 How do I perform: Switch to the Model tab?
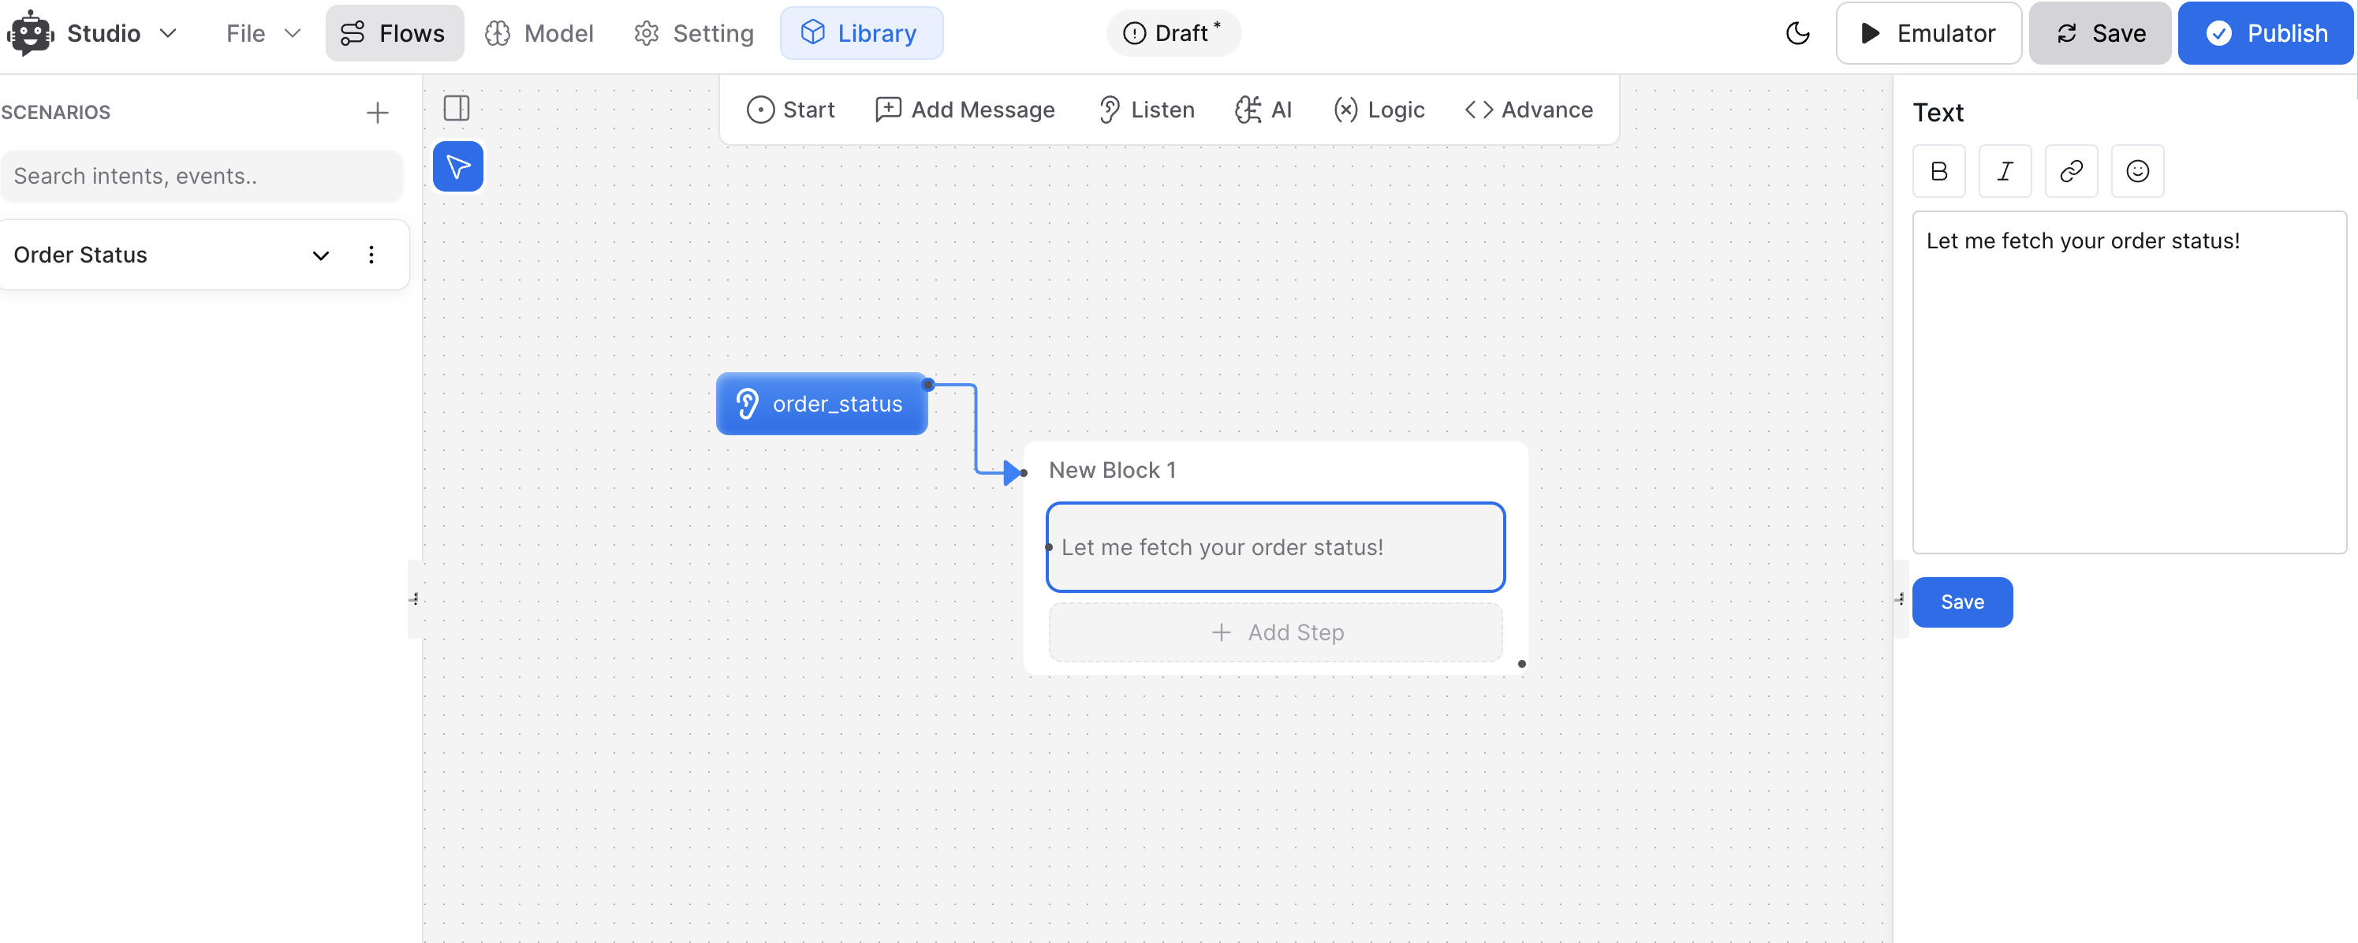[x=539, y=33]
